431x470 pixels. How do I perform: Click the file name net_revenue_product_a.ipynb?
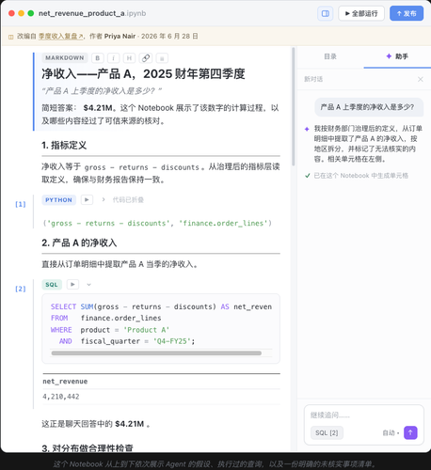coord(92,13)
